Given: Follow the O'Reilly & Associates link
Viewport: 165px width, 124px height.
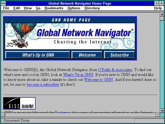Looking at the screenshot, I should click(115, 70).
